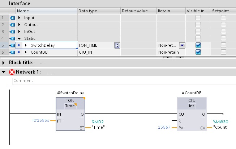The height and width of the screenshot is (149, 236).
Task: Select the CTU Int counter block
Action: pyautogui.click(x=192, y=114)
